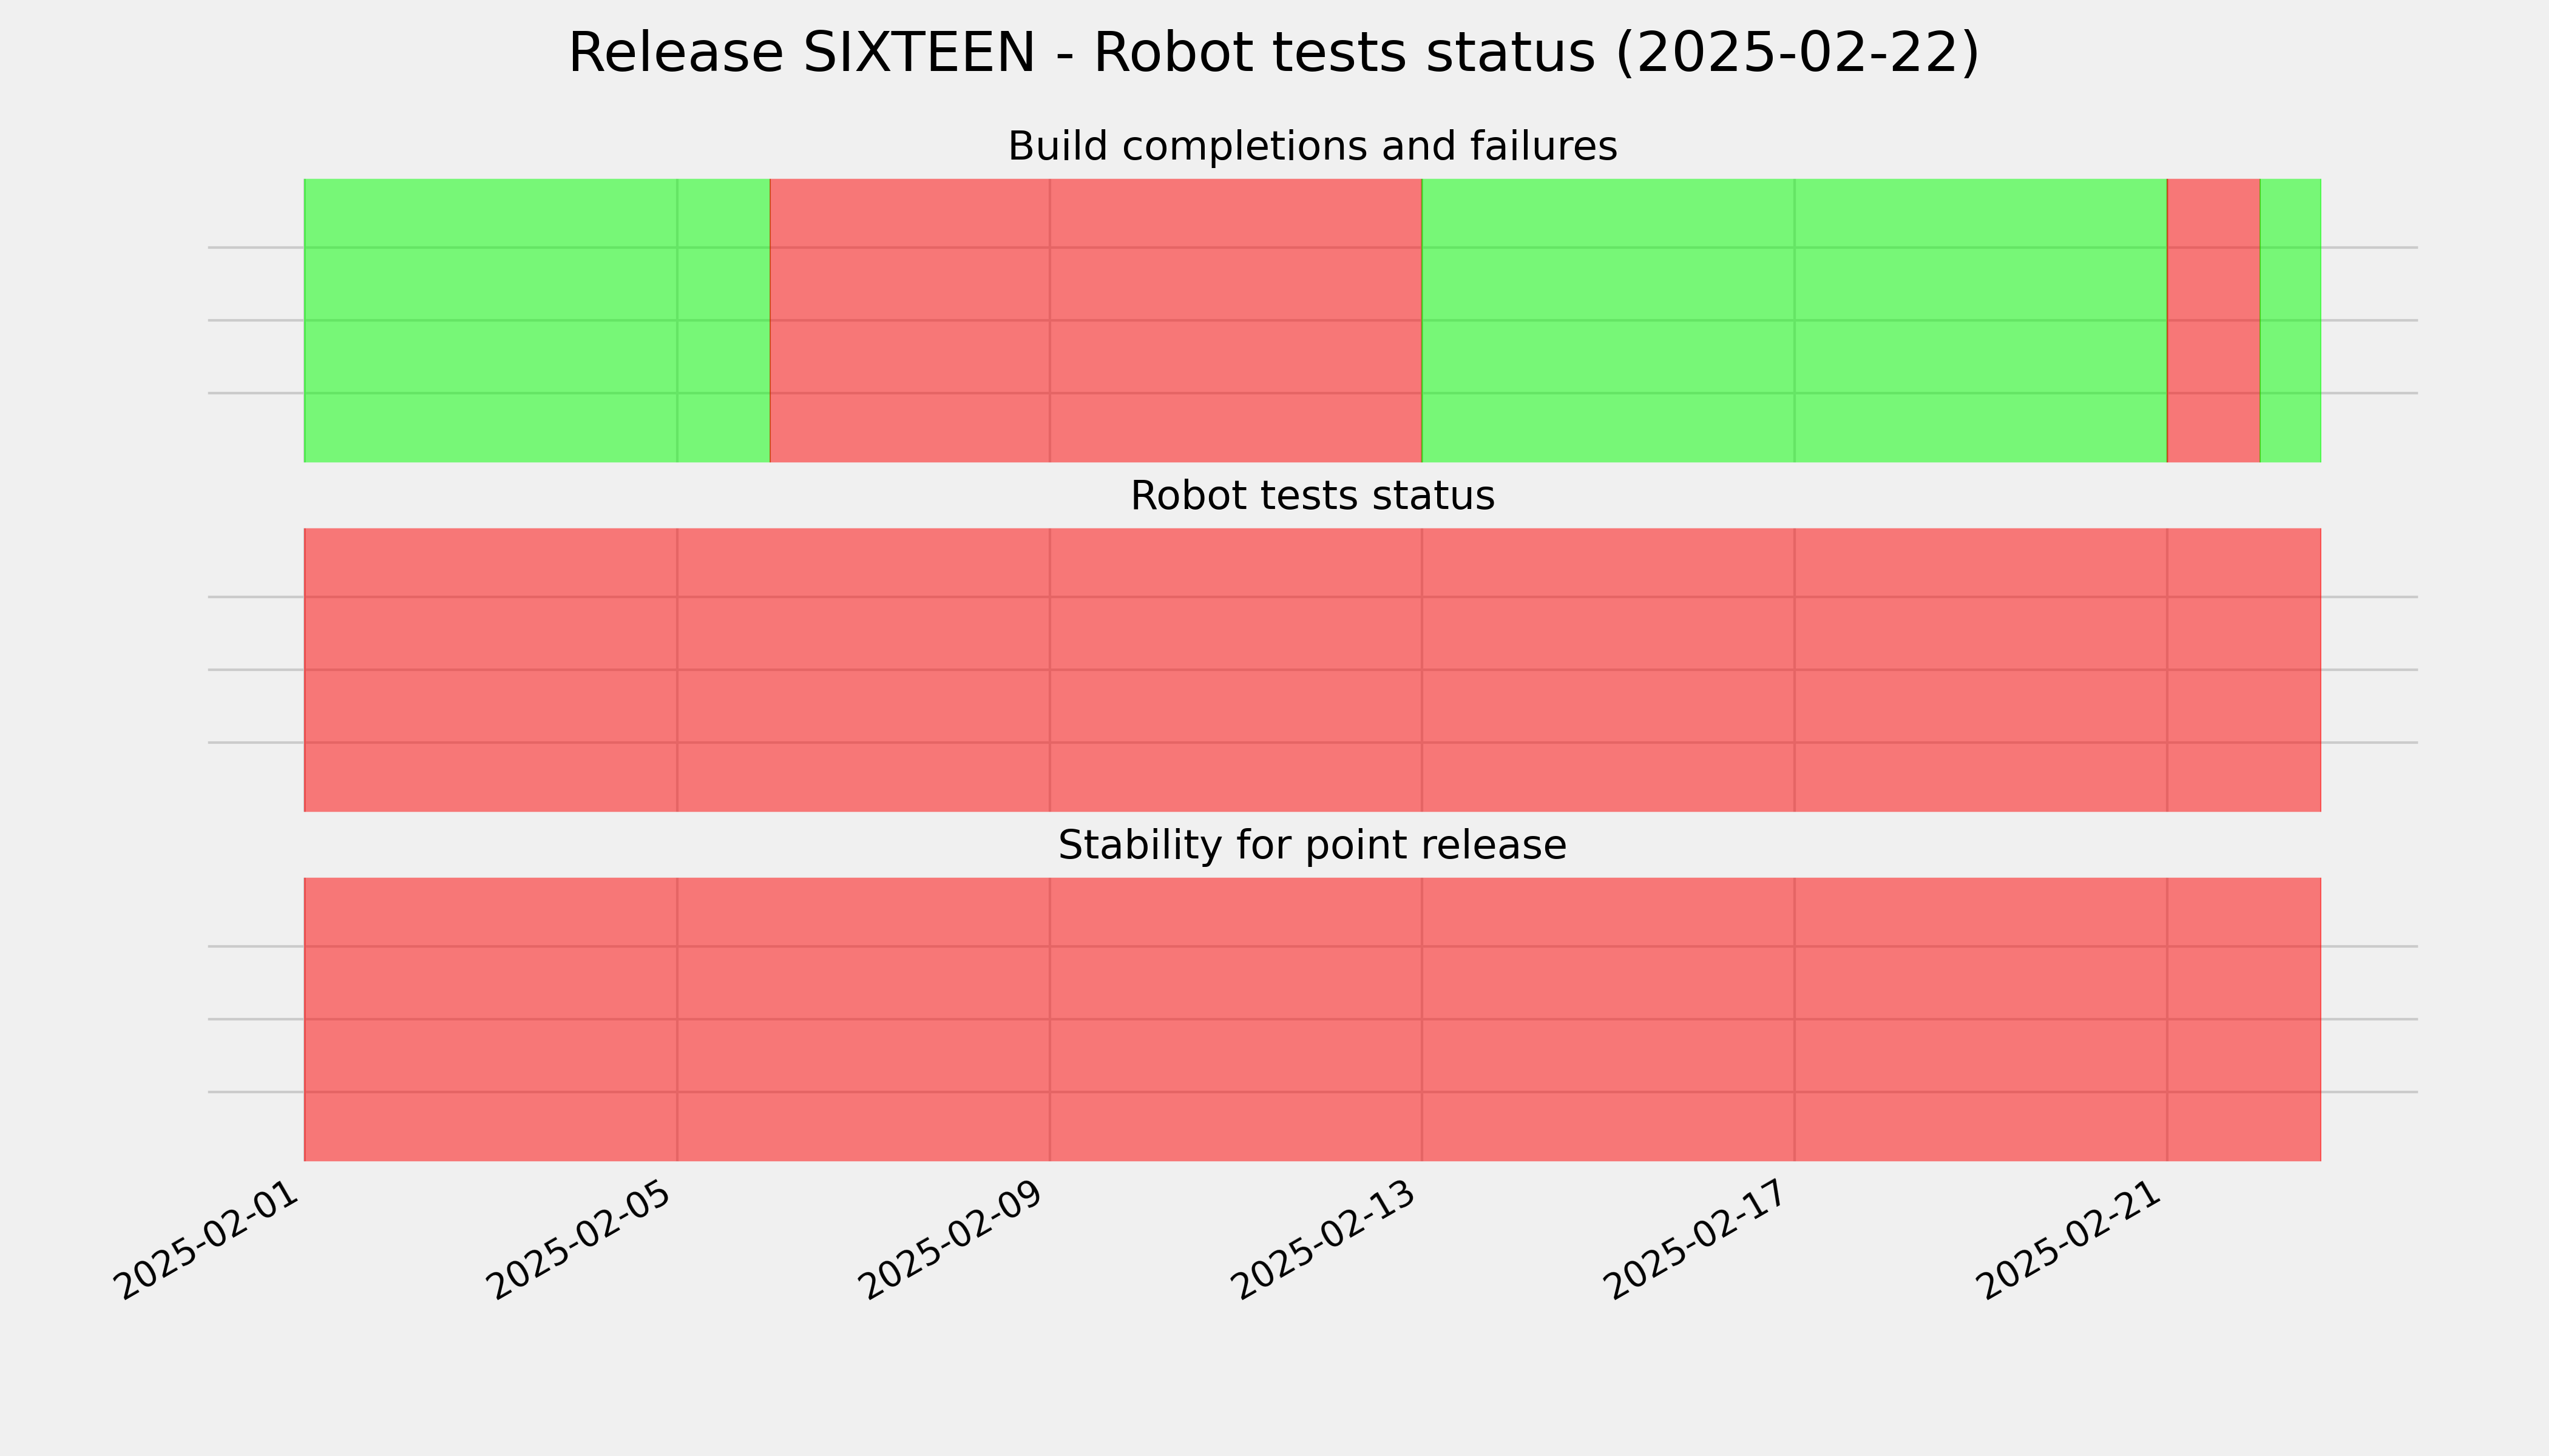Click the red Stability for point release bar

[1312, 1019]
